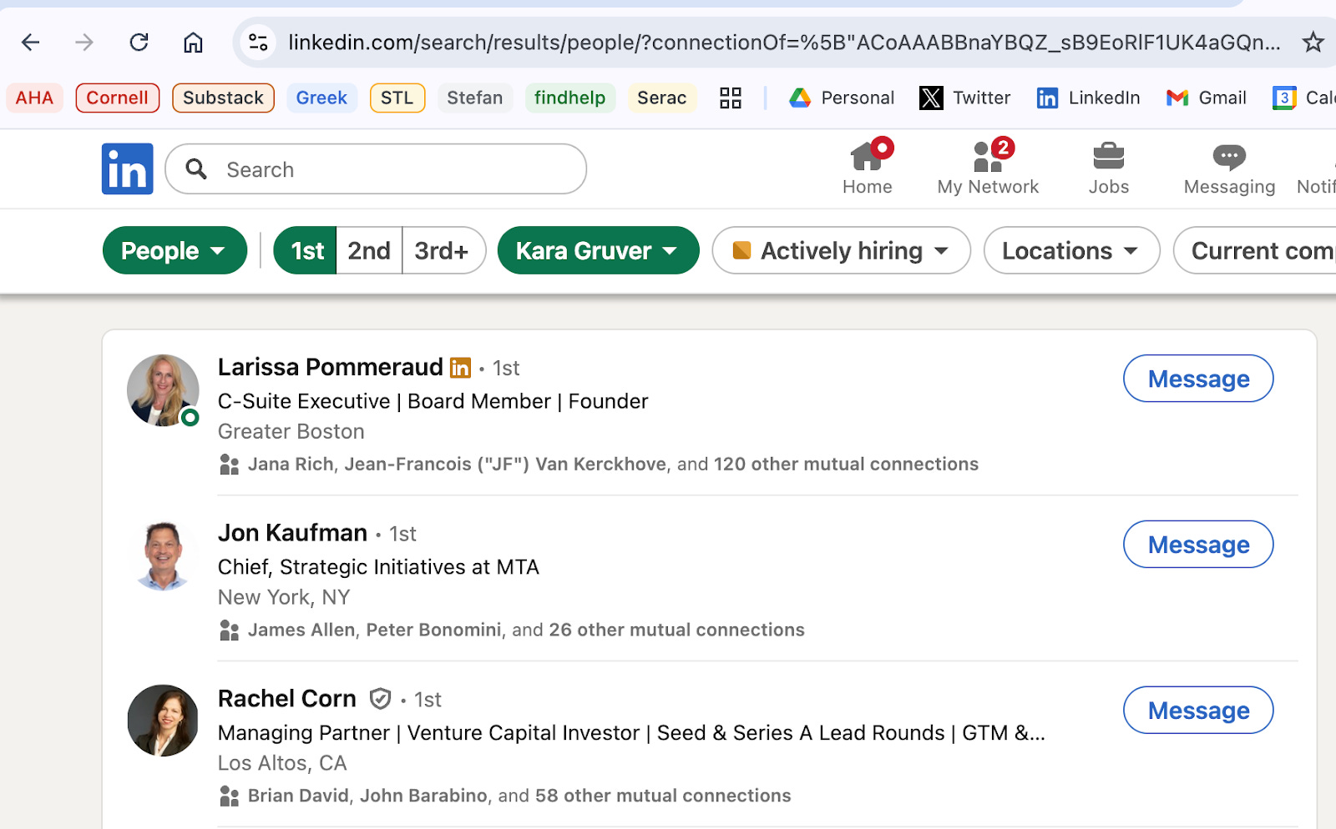1336x829 pixels.
Task: Open the Cornell bookmark folder
Action: (x=118, y=98)
